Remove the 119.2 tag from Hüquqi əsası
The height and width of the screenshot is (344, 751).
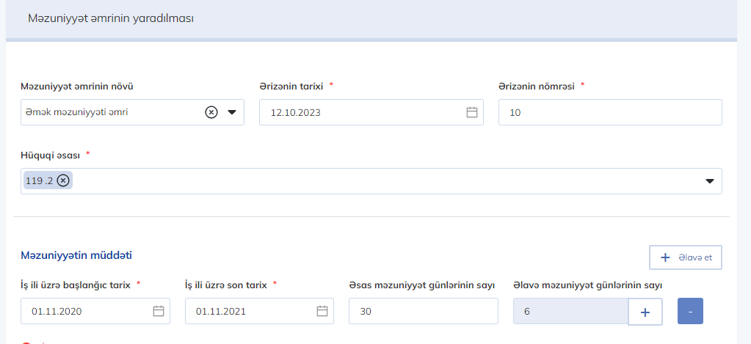point(64,180)
